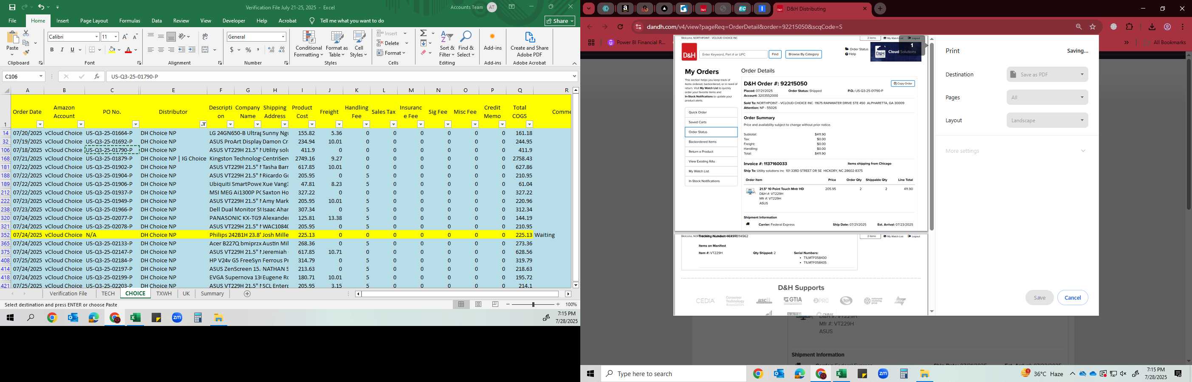This screenshot has height=382, width=1192.
Task: Increase font size with the larger A icon
Action: click(125, 37)
